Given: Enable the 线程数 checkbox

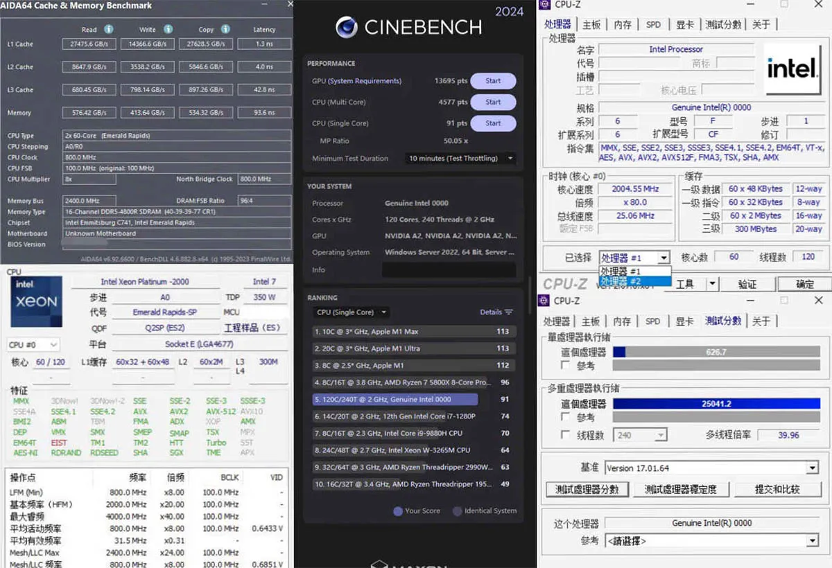Looking at the screenshot, I should pyautogui.click(x=565, y=435).
